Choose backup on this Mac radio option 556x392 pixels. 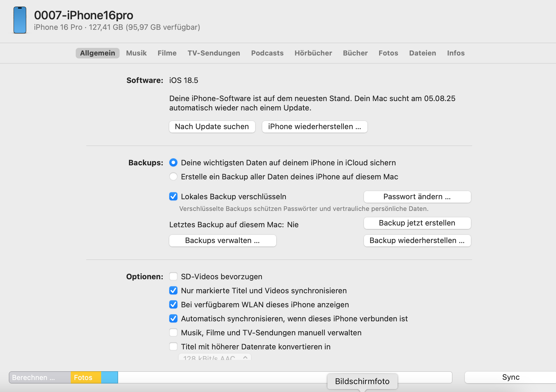[x=173, y=177]
